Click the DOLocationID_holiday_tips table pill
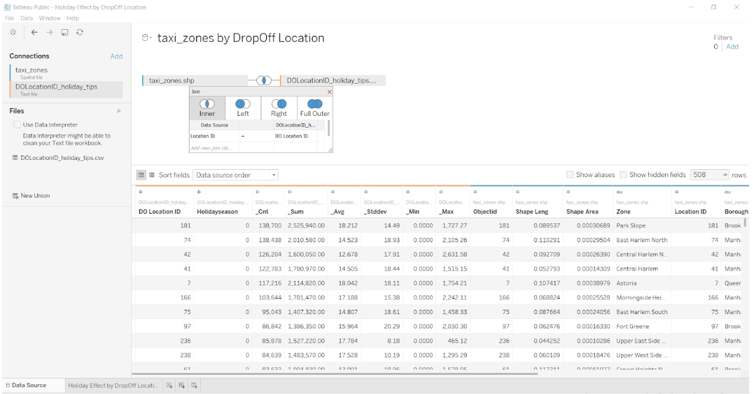This screenshot has width=753, height=394. click(x=333, y=81)
